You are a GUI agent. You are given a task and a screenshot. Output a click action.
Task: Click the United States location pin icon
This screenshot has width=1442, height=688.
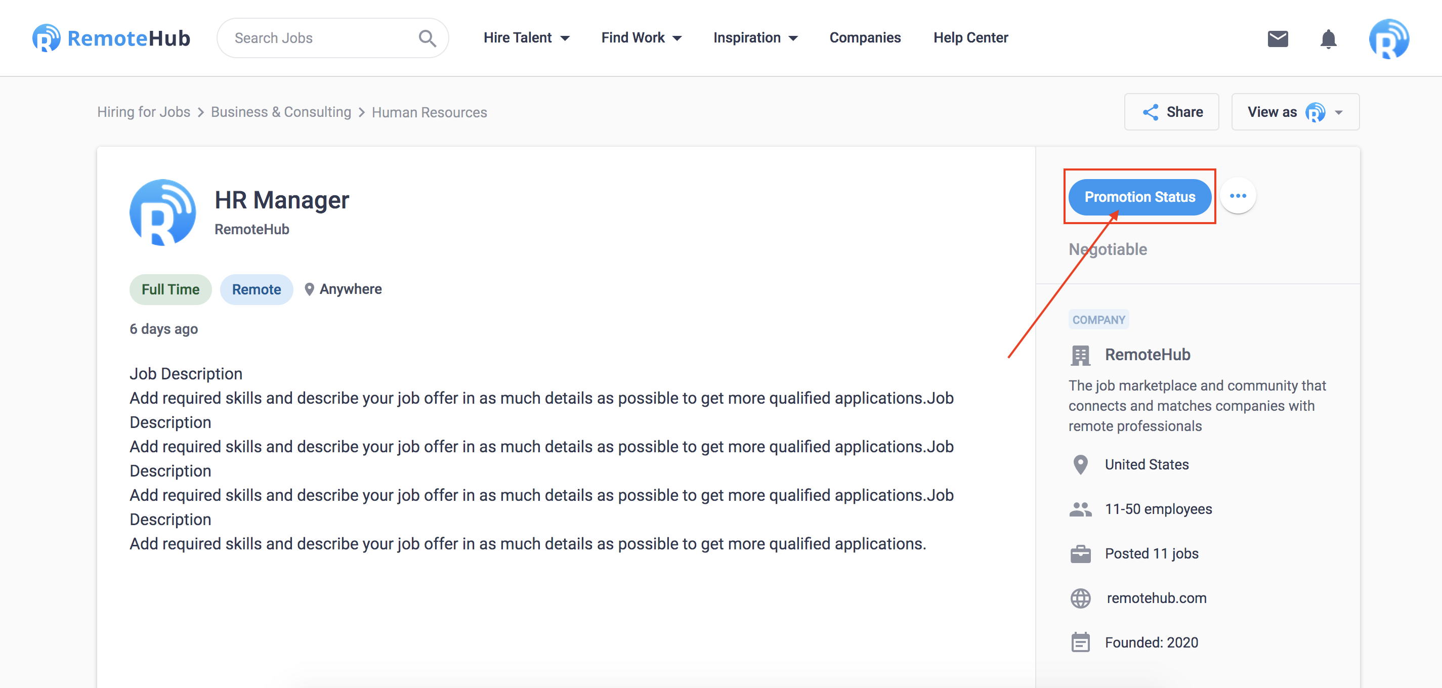tap(1080, 464)
